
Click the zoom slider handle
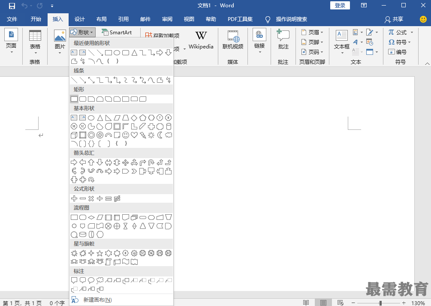[x=380, y=303]
